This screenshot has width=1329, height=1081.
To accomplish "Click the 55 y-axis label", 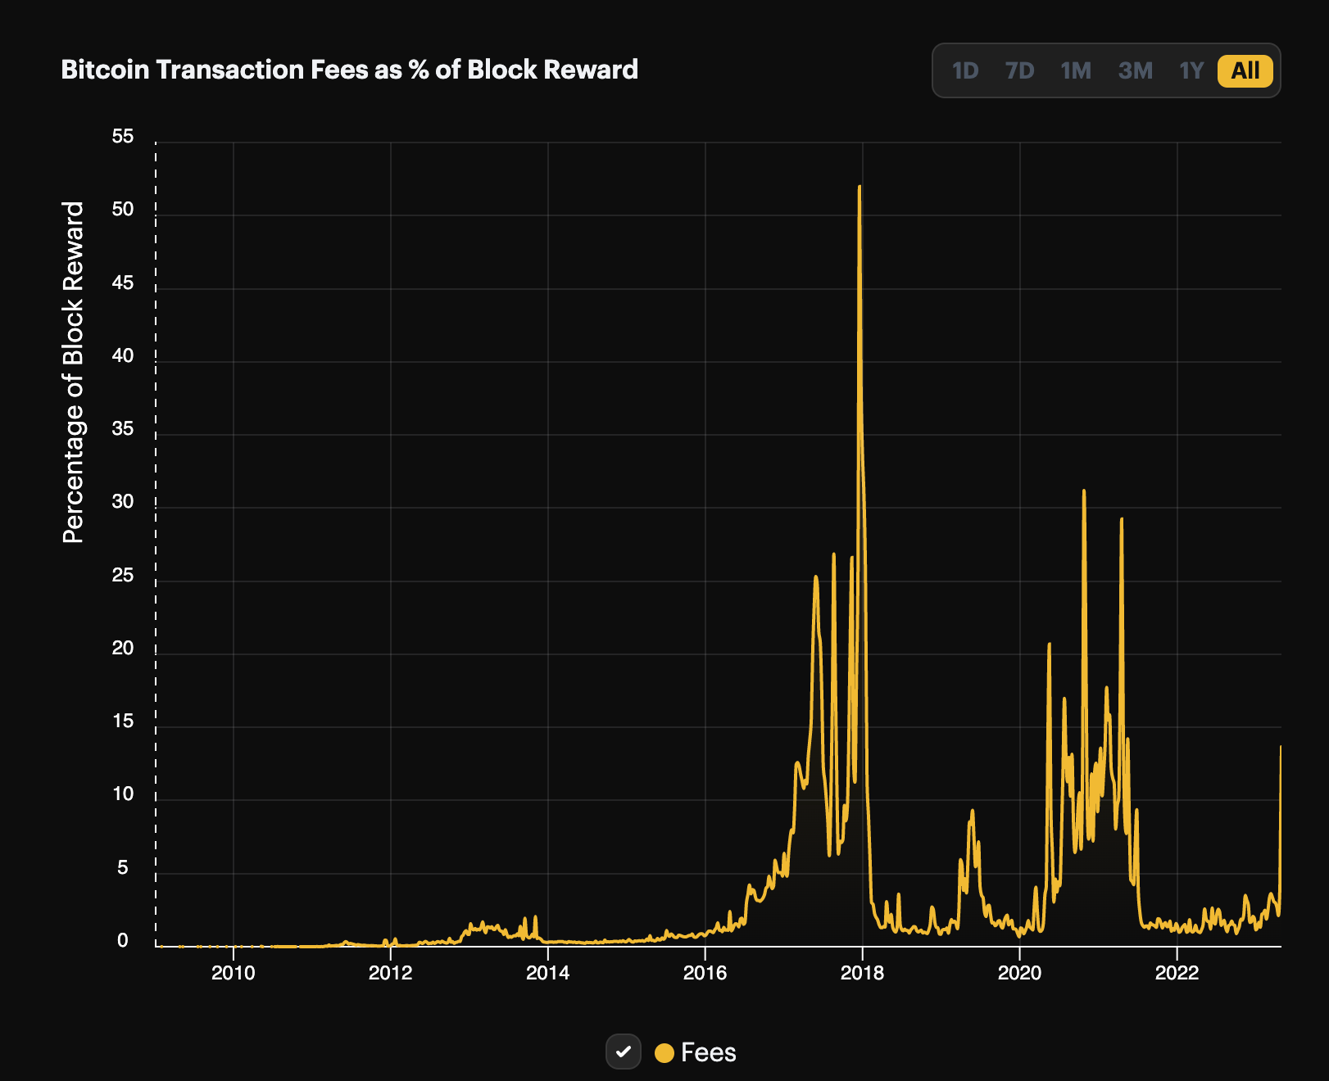I will click(124, 137).
